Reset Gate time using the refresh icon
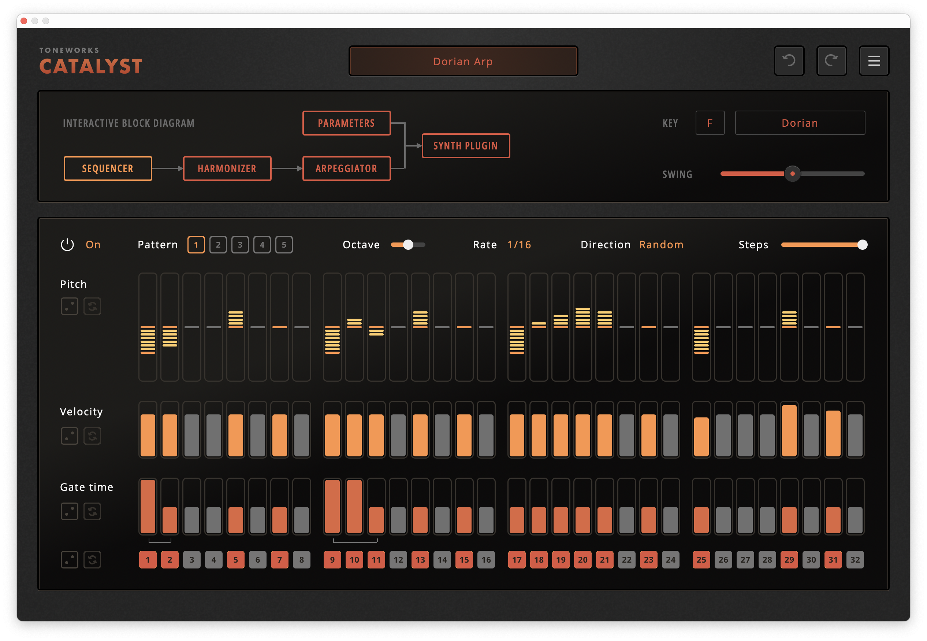This screenshot has width=927, height=641. (x=92, y=511)
